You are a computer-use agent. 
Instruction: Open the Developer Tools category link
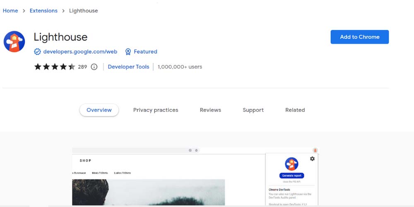(129, 67)
